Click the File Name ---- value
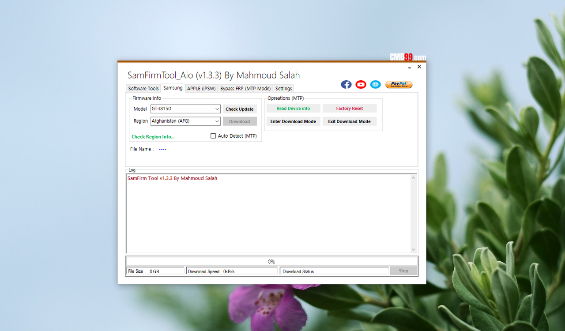Screen dimensions: 565x331 click(x=162, y=149)
